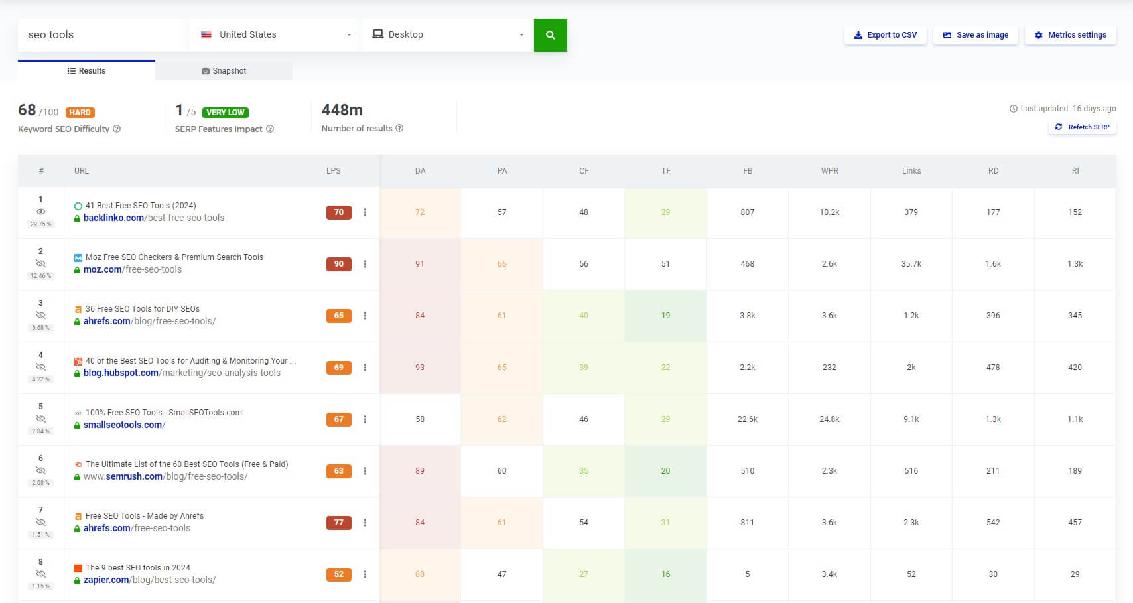Image resolution: width=1133 pixels, height=603 pixels.
Task: Switch to the Results tab
Action: [86, 71]
